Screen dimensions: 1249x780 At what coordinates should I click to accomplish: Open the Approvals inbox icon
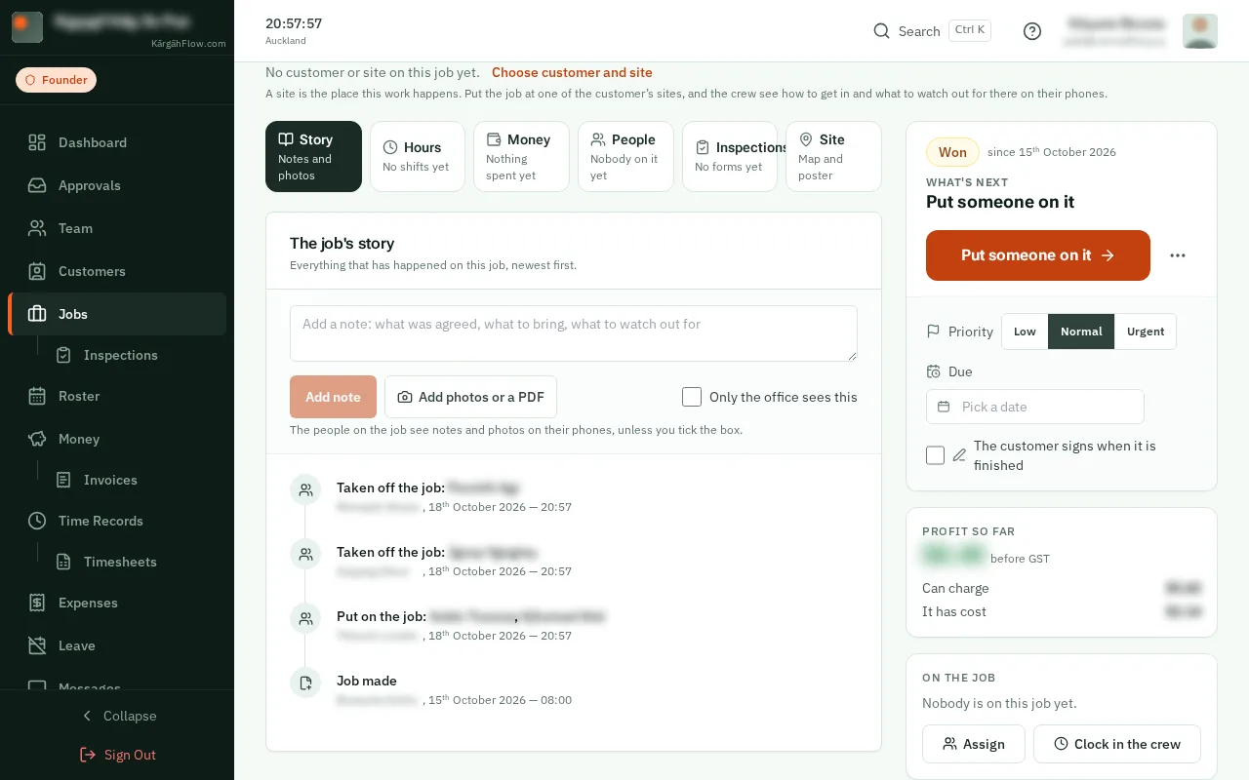pos(37,185)
